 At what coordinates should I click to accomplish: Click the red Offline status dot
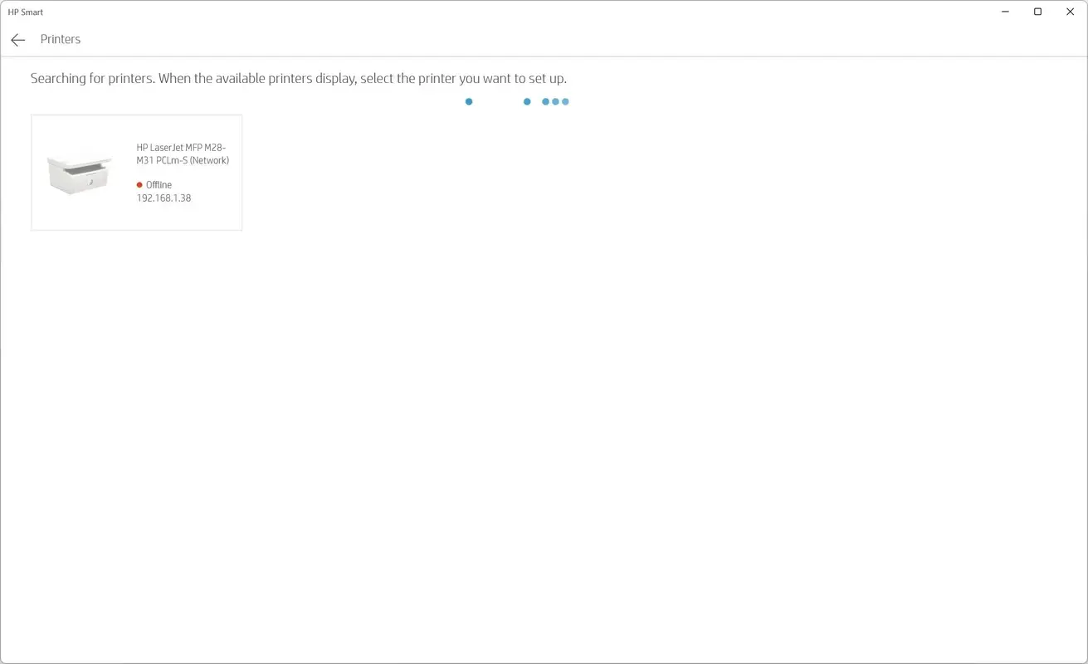[x=139, y=184]
